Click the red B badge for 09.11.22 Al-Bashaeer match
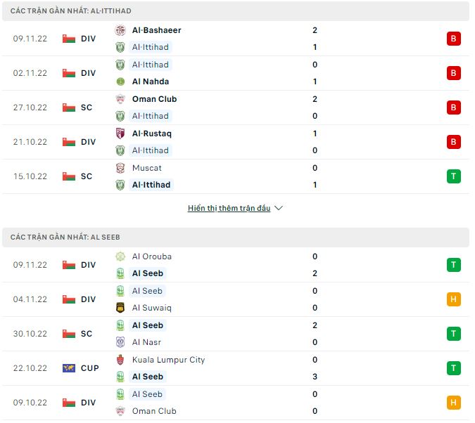The height and width of the screenshot is (423, 475). click(x=453, y=39)
